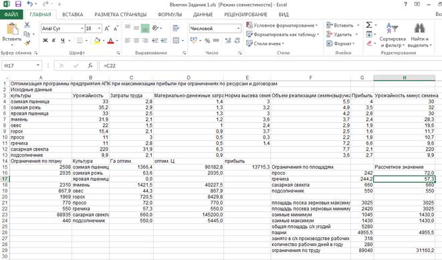Open the Arial Cyr font name dropdown
The height and width of the screenshot is (260, 442).
pyautogui.click(x=82, y=29)
